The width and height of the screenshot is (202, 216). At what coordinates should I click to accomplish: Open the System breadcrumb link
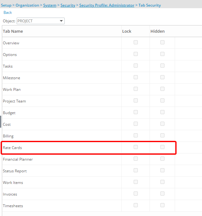(50, 5)
